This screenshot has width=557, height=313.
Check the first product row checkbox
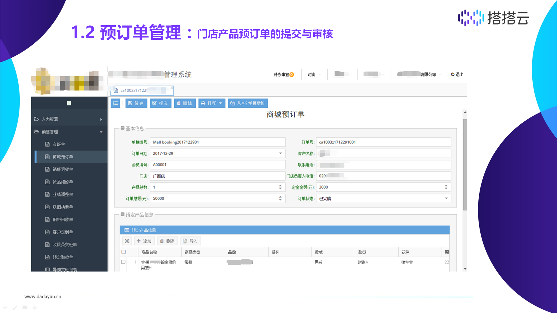123,262
